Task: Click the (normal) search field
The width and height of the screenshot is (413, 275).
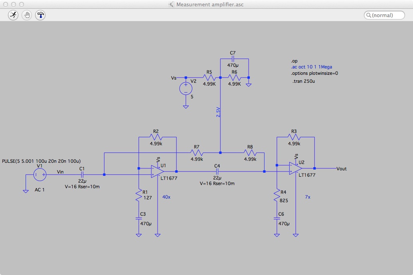Action: (x=384, y=15)
